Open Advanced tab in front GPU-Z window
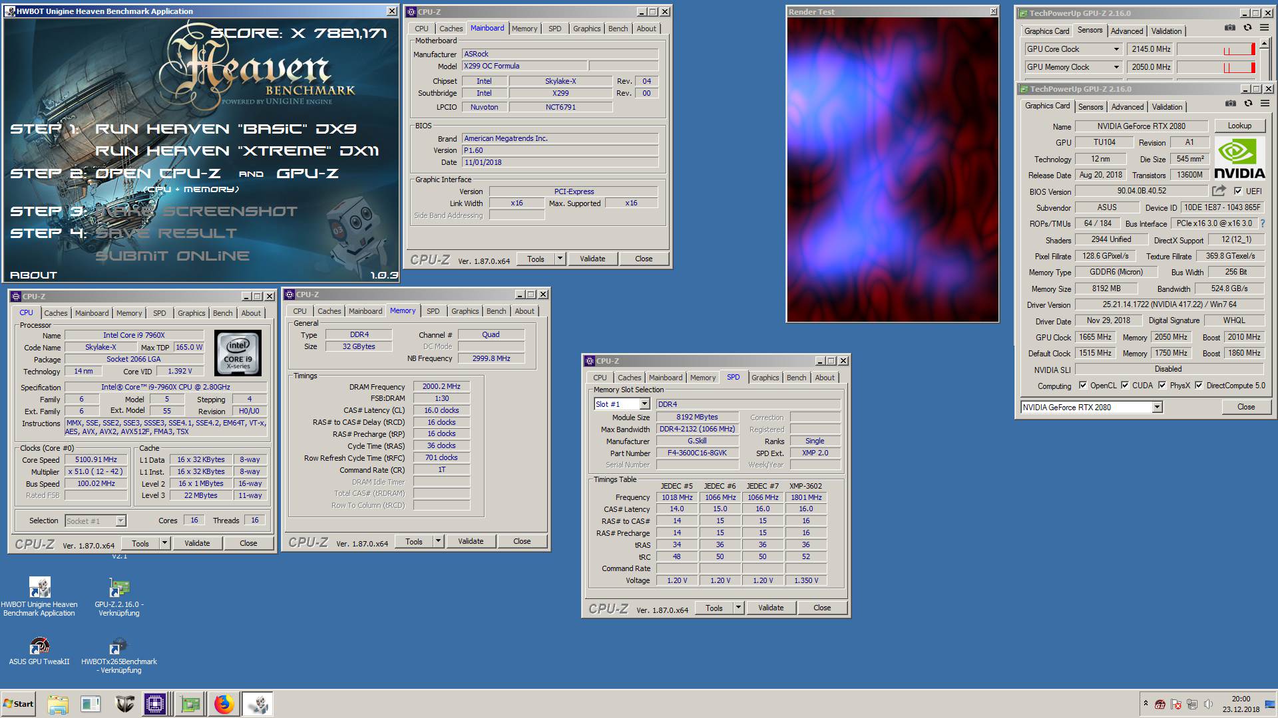This screenshot has width=1278, height=718. (x=1128, y=107)
